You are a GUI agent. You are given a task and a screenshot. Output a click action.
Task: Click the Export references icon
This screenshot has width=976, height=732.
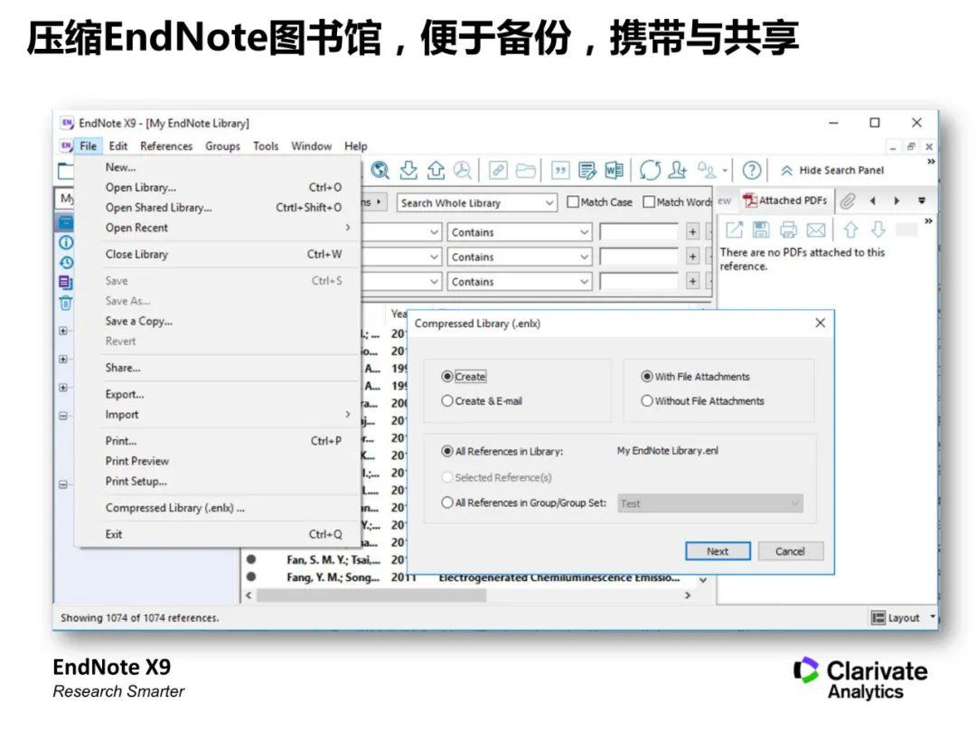[x=435, y=170]
